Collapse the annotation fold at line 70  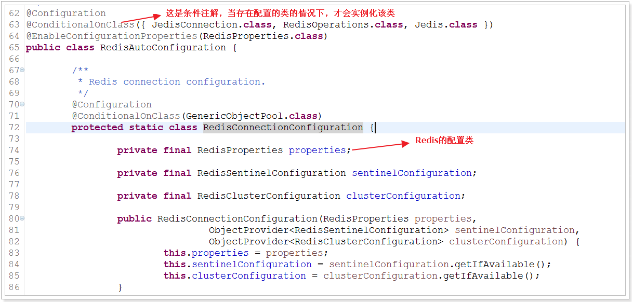click(22, 105)
